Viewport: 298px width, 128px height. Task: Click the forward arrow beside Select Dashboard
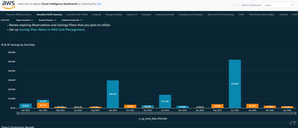pos(237,5)
